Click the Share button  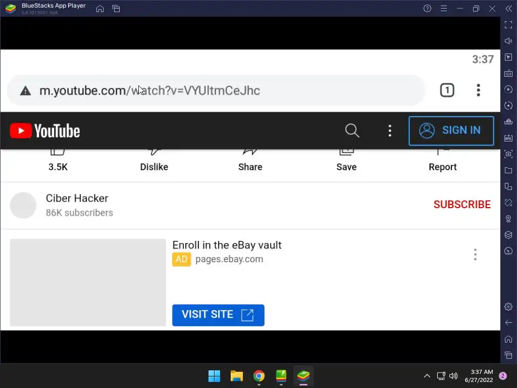250,161
